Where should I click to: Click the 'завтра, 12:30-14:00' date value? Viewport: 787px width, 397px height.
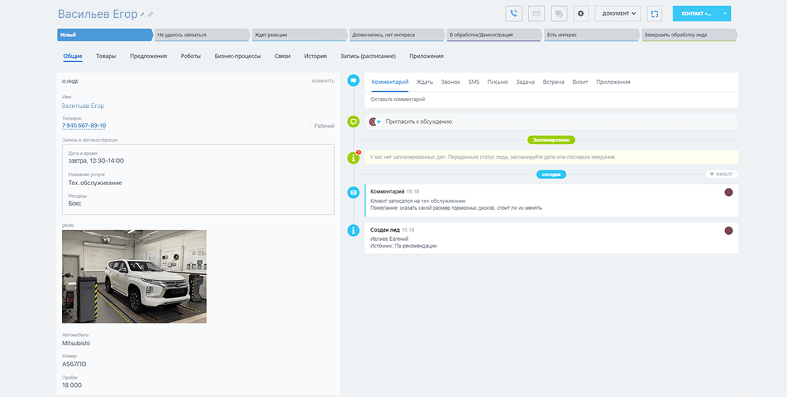coord(96,161)
